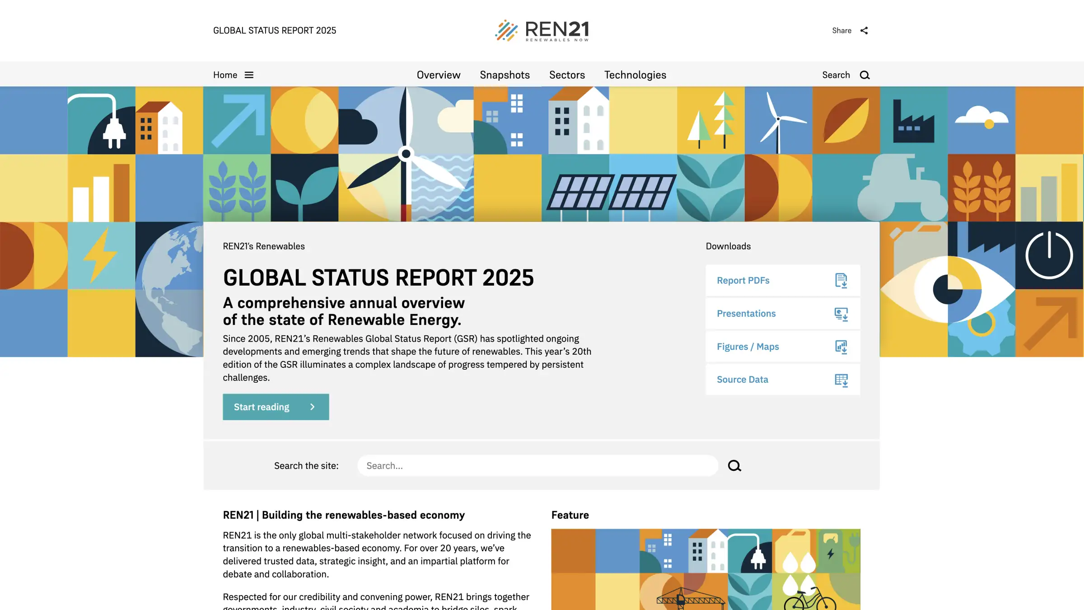Click the Report PDFs link text
This screenshot has width=1084, height=610.
(743, 281)
